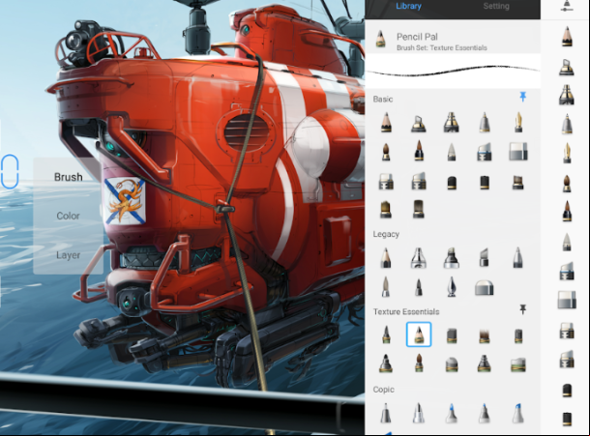Select the Legacy dome-shaped eraser
590x436 pixels.
coord(485,288)
